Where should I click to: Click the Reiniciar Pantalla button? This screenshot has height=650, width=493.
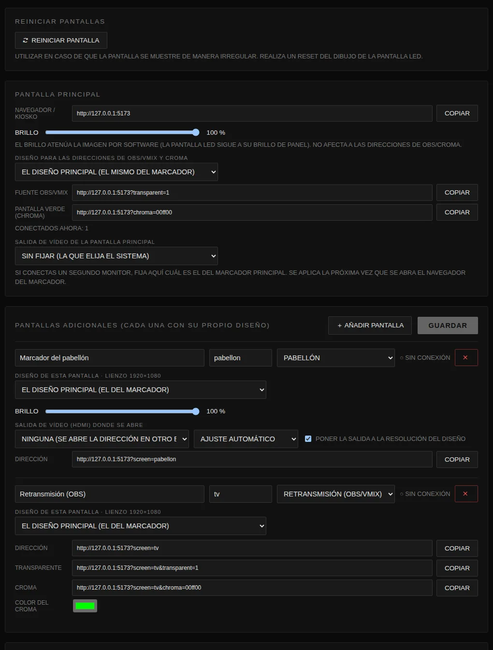coord(61,41)
